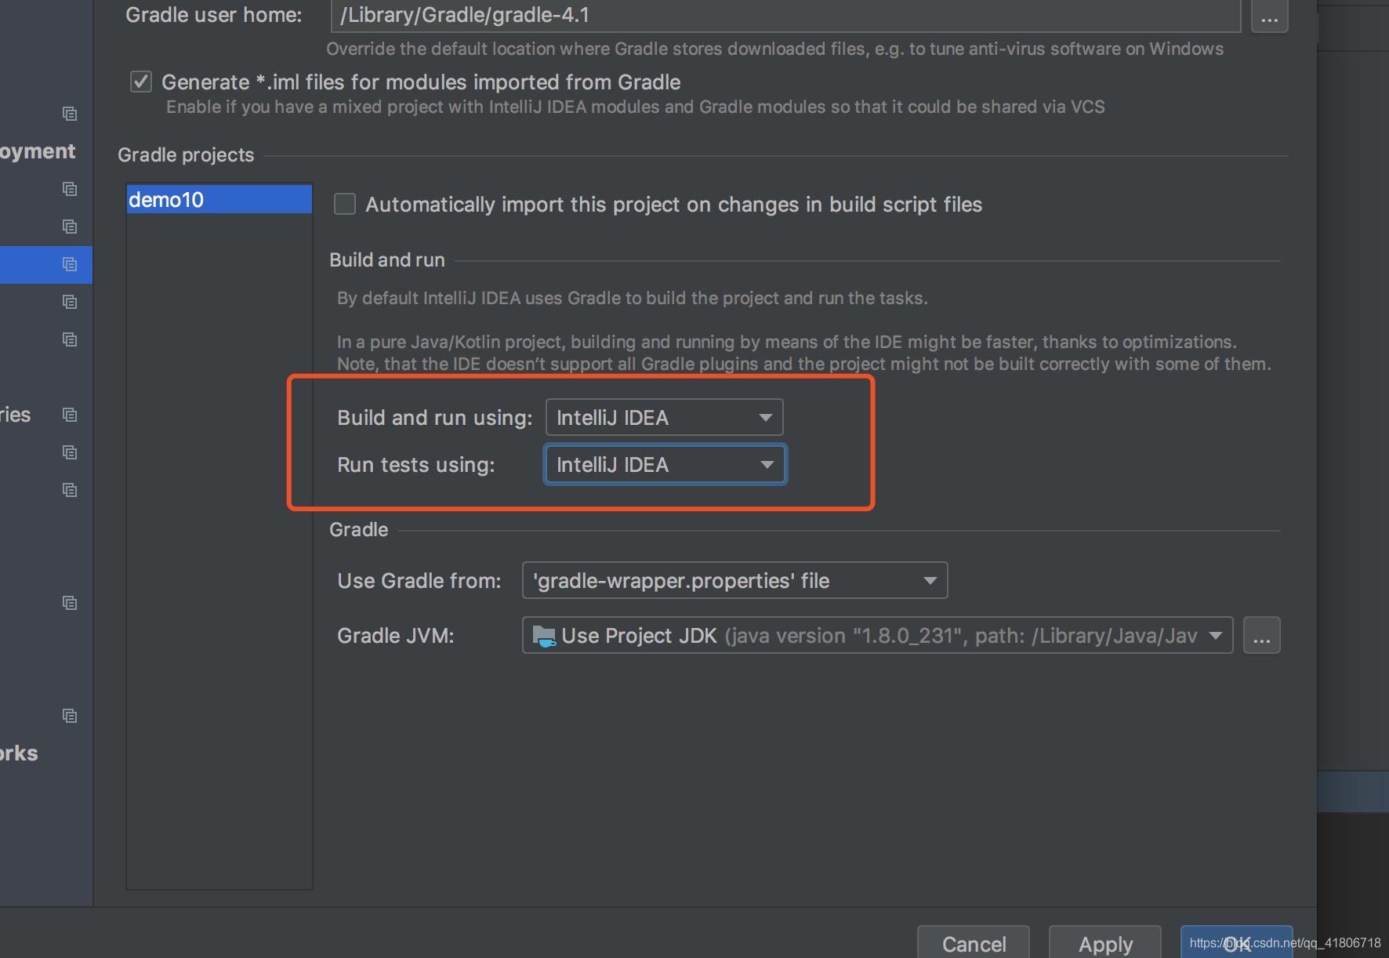The image size is (1389, 958).
Task: Click the Apply button
Action: (1105, 943)
